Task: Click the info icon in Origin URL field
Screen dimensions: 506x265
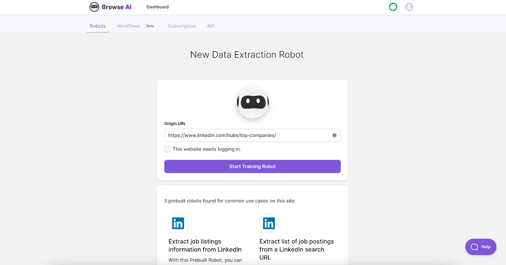Action: click(334, 135)
